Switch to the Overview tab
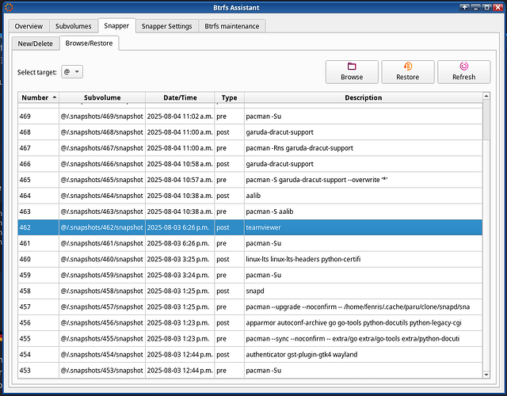507x396 pixels. [x=29, y=26]
